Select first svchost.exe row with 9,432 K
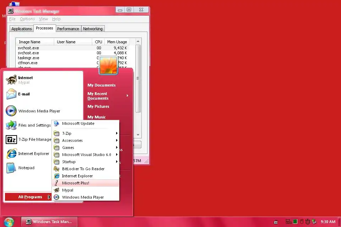 click(x=72, y=48)
